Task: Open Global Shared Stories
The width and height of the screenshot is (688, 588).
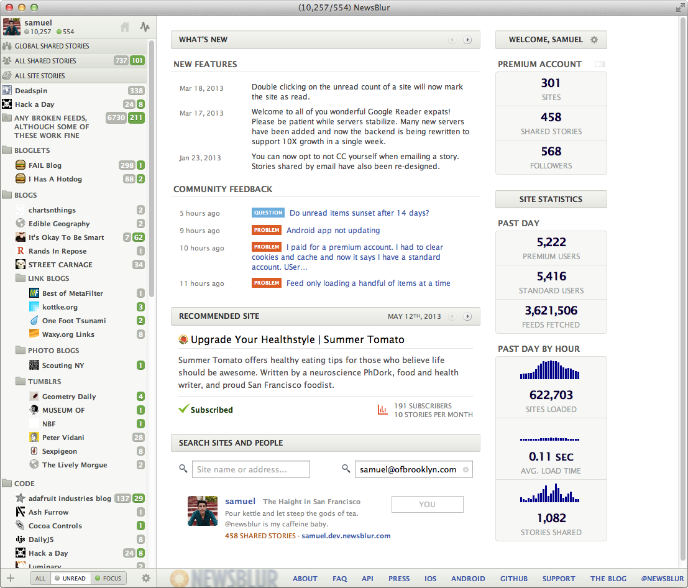Action: [74, 46]
